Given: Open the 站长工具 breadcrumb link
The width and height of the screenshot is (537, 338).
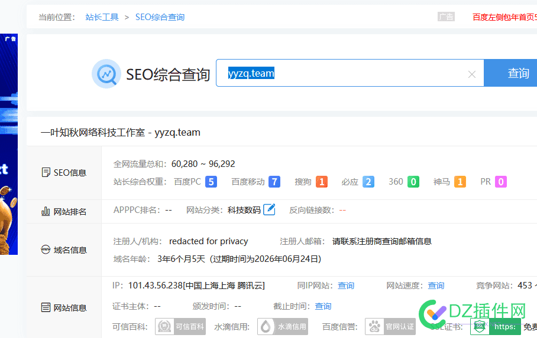Looking at the screenshot, I should (x=102, y=17).
